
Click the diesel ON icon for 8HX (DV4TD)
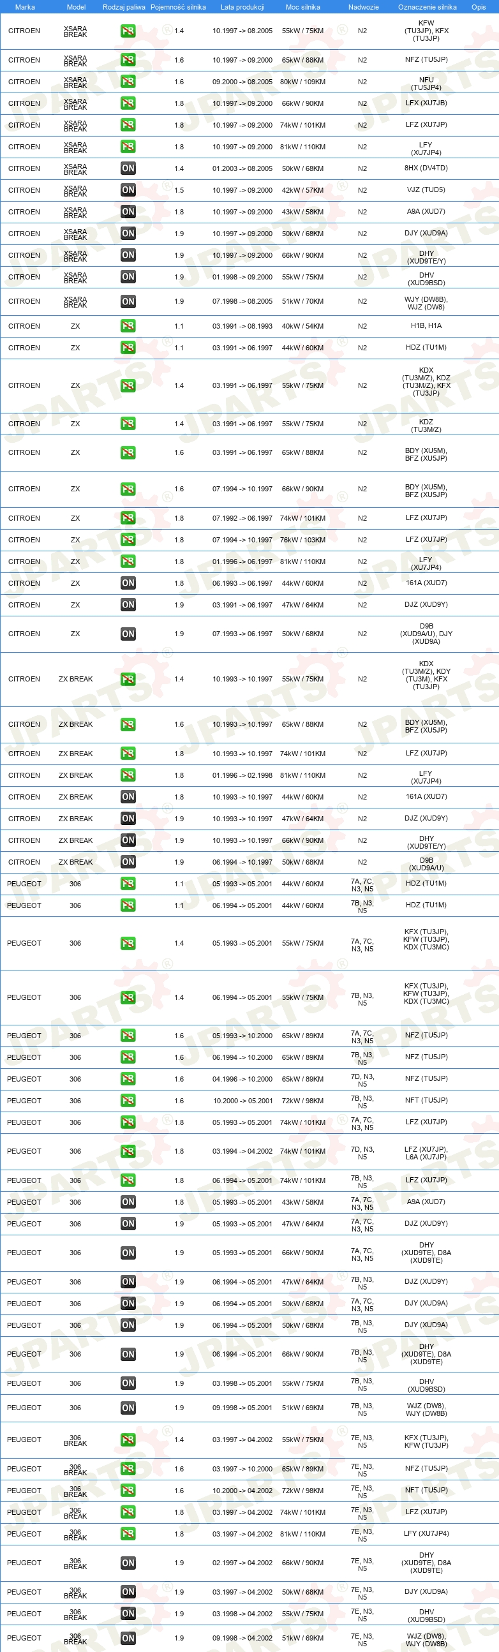point(128,168)
